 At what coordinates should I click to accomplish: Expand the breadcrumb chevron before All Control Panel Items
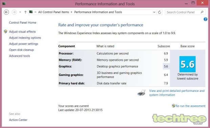[36, 12]
